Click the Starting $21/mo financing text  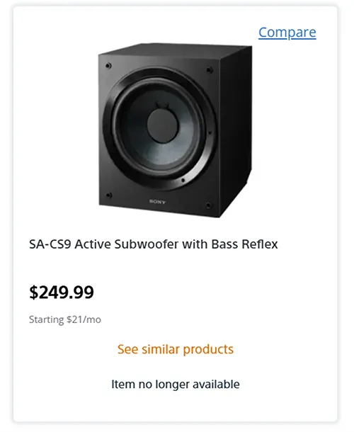click(x=65, y=319)
